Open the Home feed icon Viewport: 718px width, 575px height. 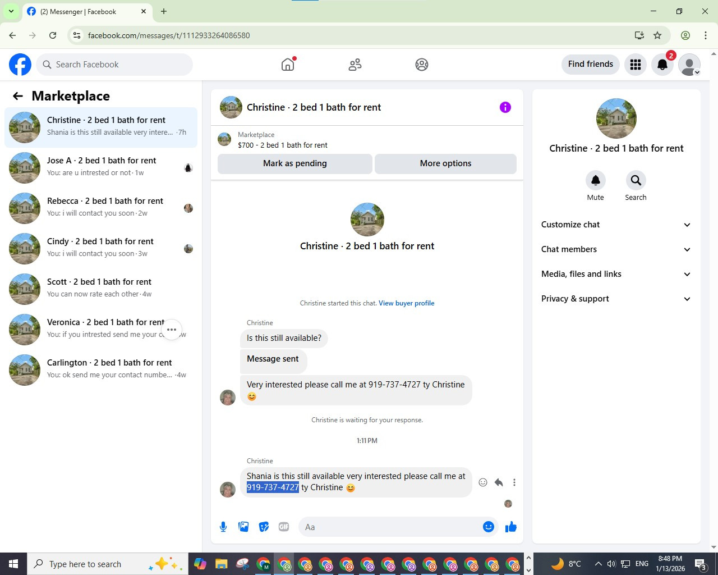288,65
